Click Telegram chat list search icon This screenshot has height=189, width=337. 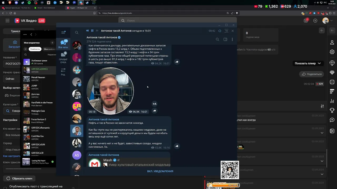77,33
